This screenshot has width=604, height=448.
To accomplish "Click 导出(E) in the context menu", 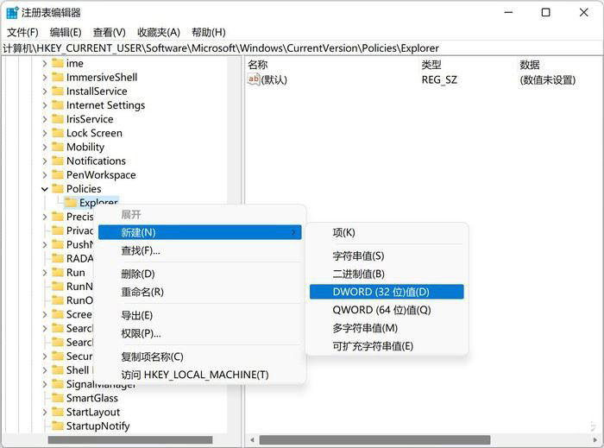I will 199,315.
